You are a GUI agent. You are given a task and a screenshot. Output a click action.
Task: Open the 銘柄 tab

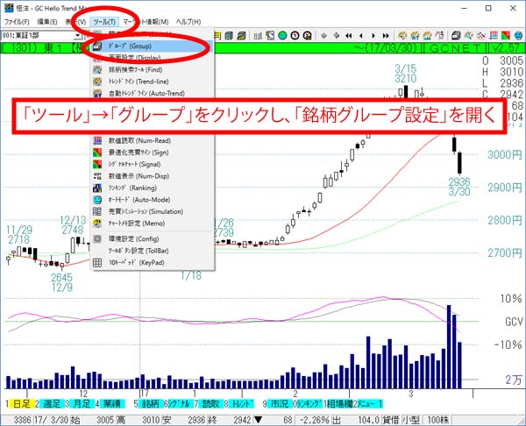tap(150, 404)
